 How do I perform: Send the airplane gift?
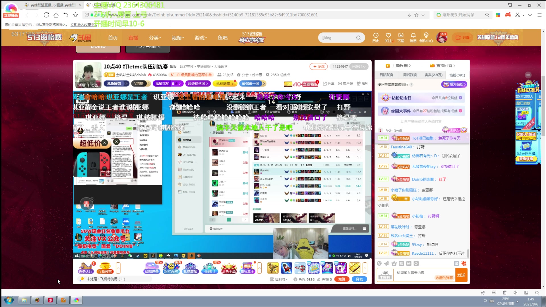(300, 268)
